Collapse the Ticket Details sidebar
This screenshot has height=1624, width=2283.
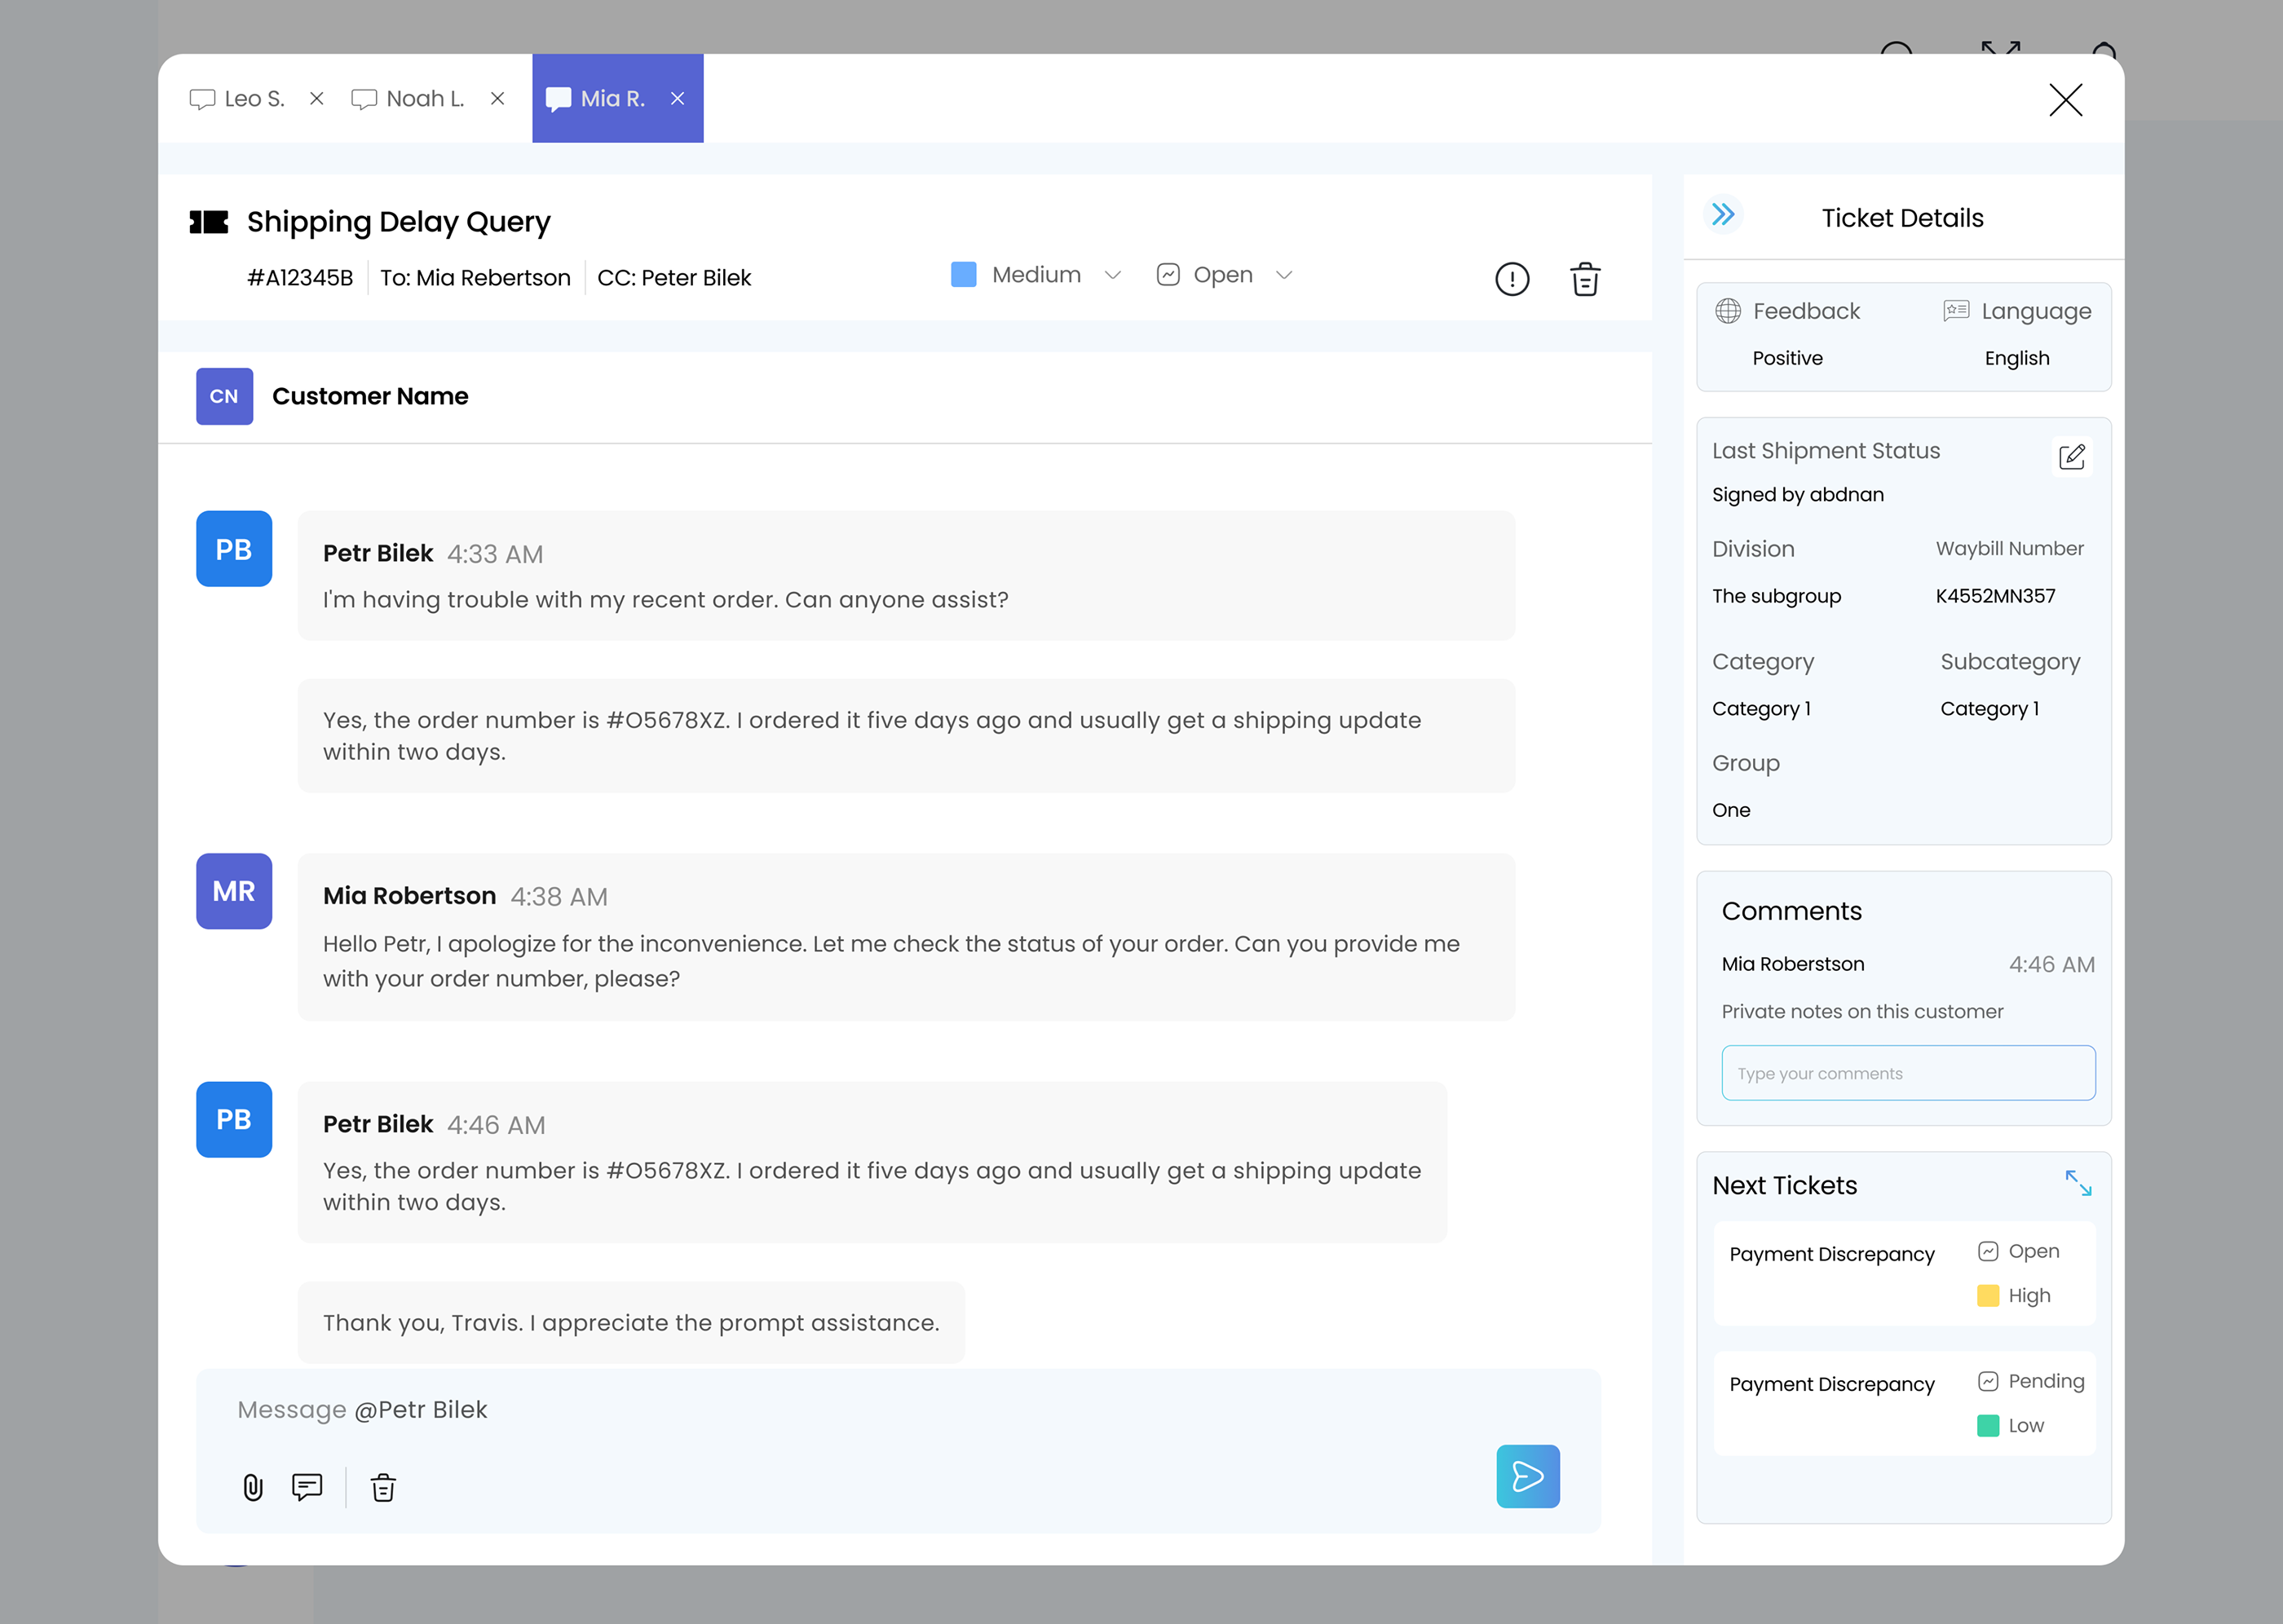[x=1723, y=214]
